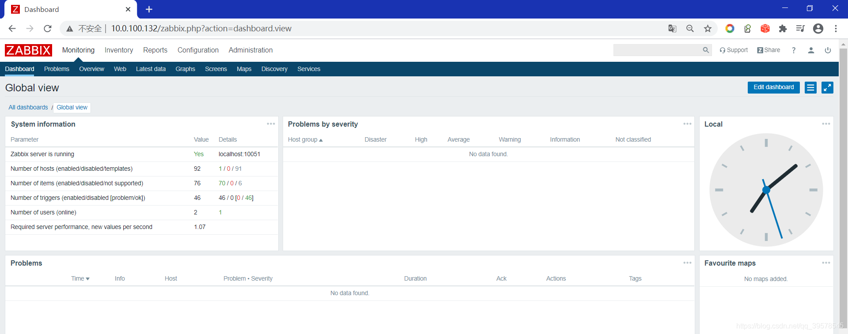Click the browser back arrow

tap(12, 29)
